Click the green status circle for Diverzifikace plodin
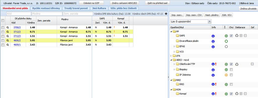The image size is (258, 98). tap(226, 41)
